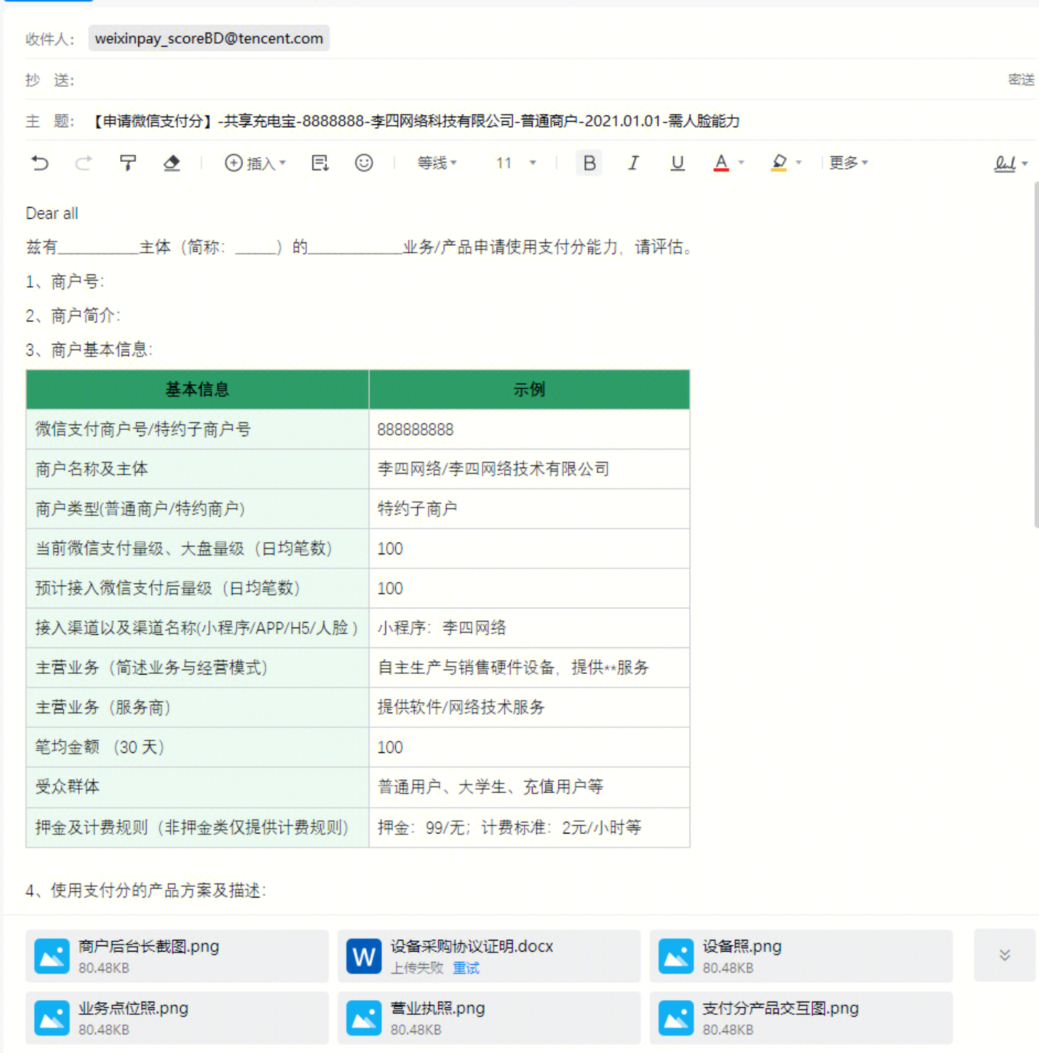Click the image icon of 商户后台长截图.png
This screenshot has width=1039, height=1053.
[x=52, y=956]
